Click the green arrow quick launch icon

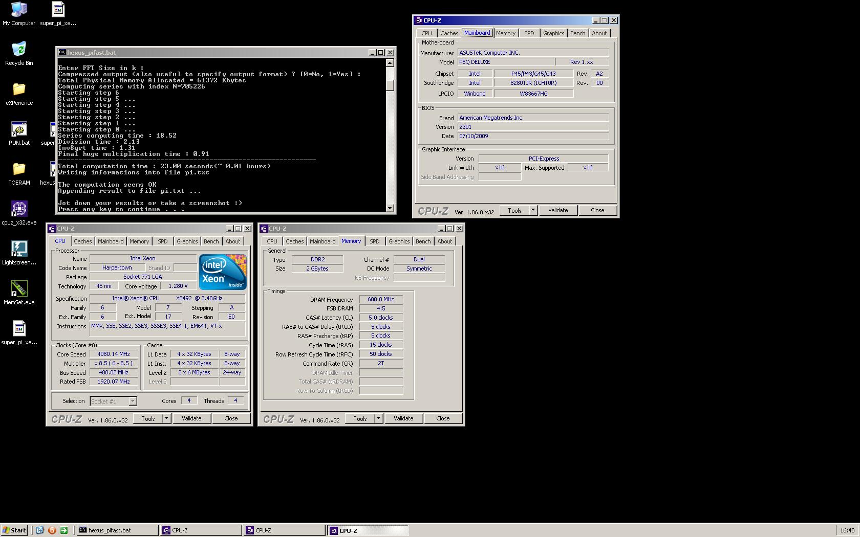tap(64, 530)
